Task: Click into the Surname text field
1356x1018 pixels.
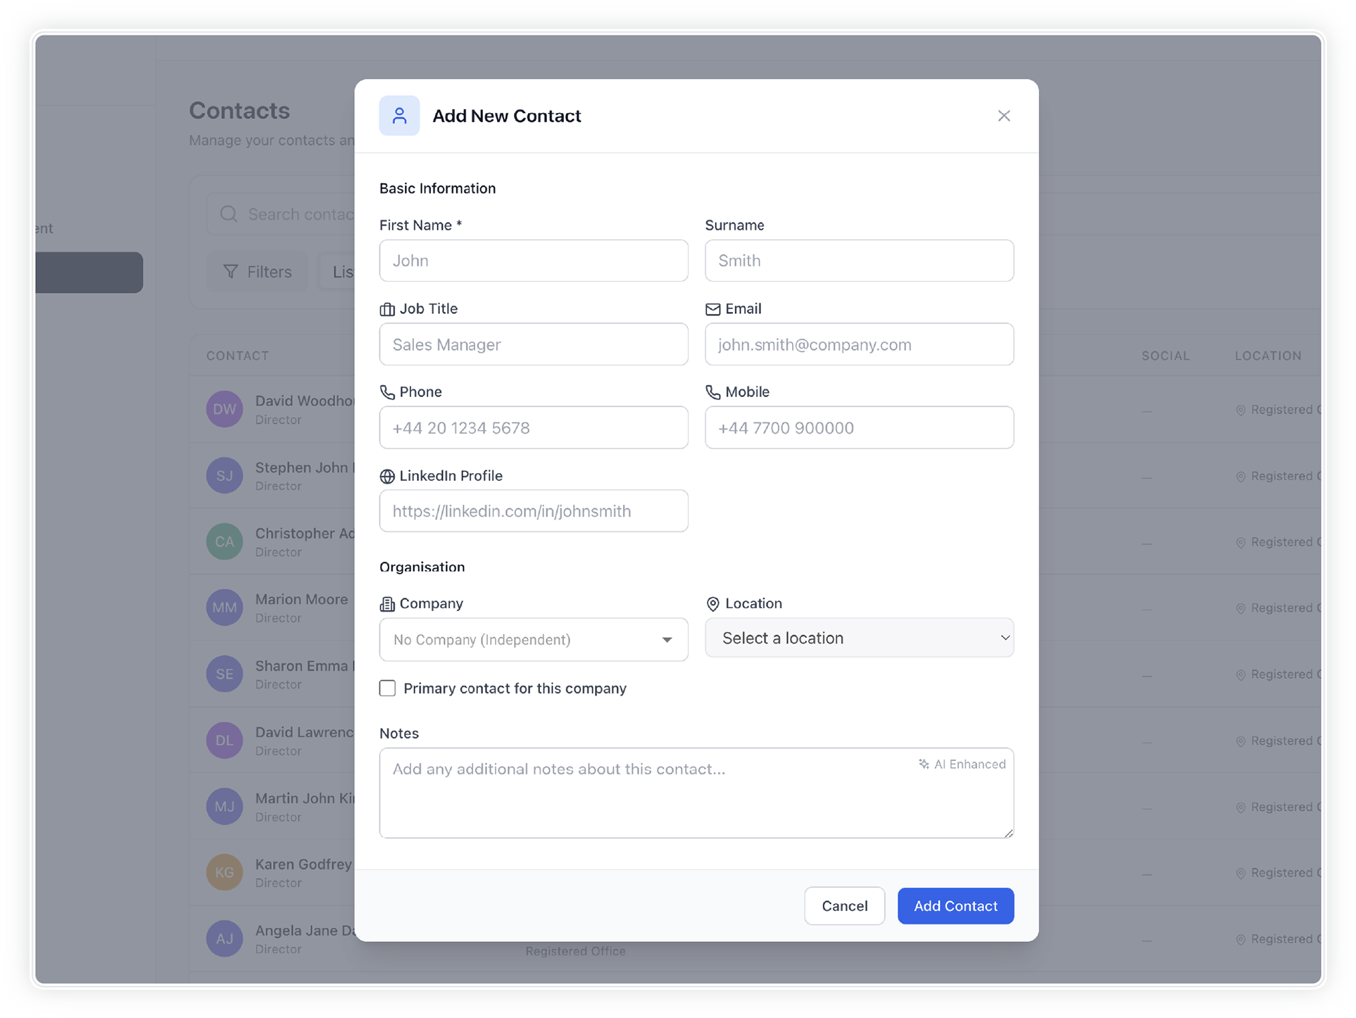Action: pyautogui.click(x=859, y=260)
